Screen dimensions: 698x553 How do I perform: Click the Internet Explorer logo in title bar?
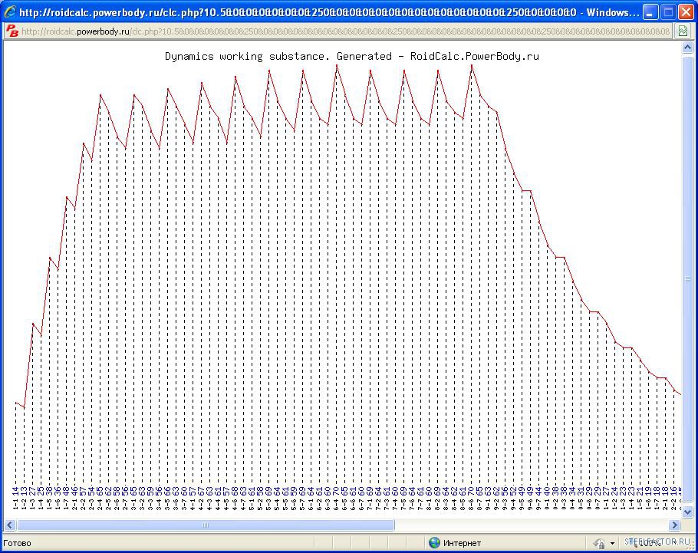[10, 12]
